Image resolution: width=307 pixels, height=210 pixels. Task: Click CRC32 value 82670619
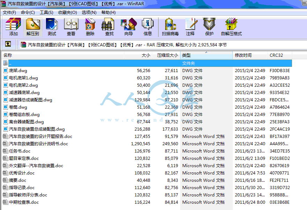[x=279, y=165]
